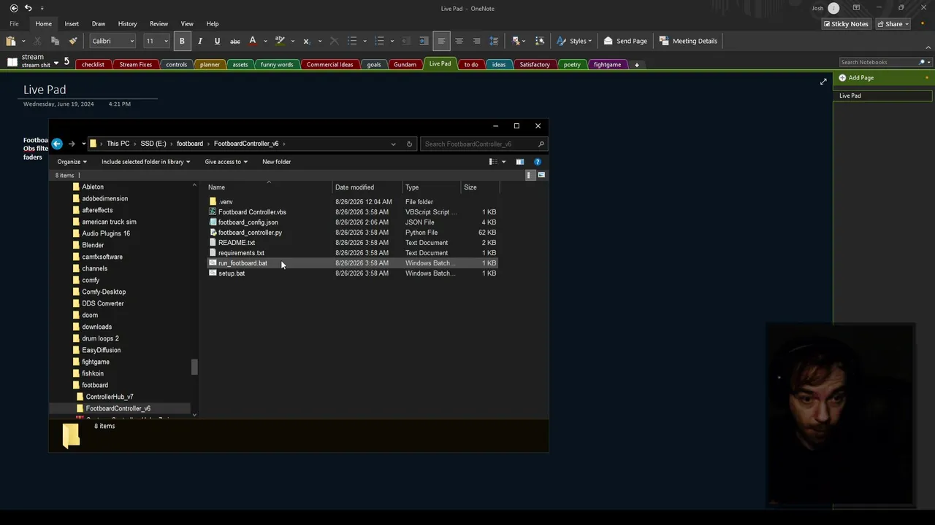Select the README.txt file
Viewport: 935px width, 525px height.
coord(236,243)
